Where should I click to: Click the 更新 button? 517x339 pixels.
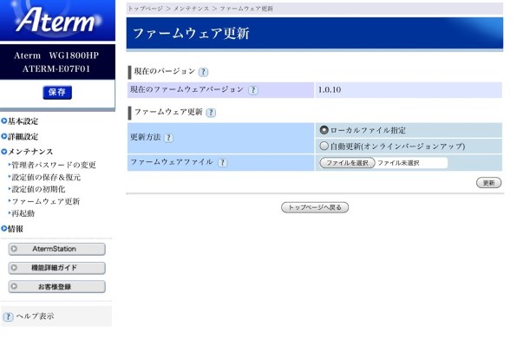click(x=488, y=183)
